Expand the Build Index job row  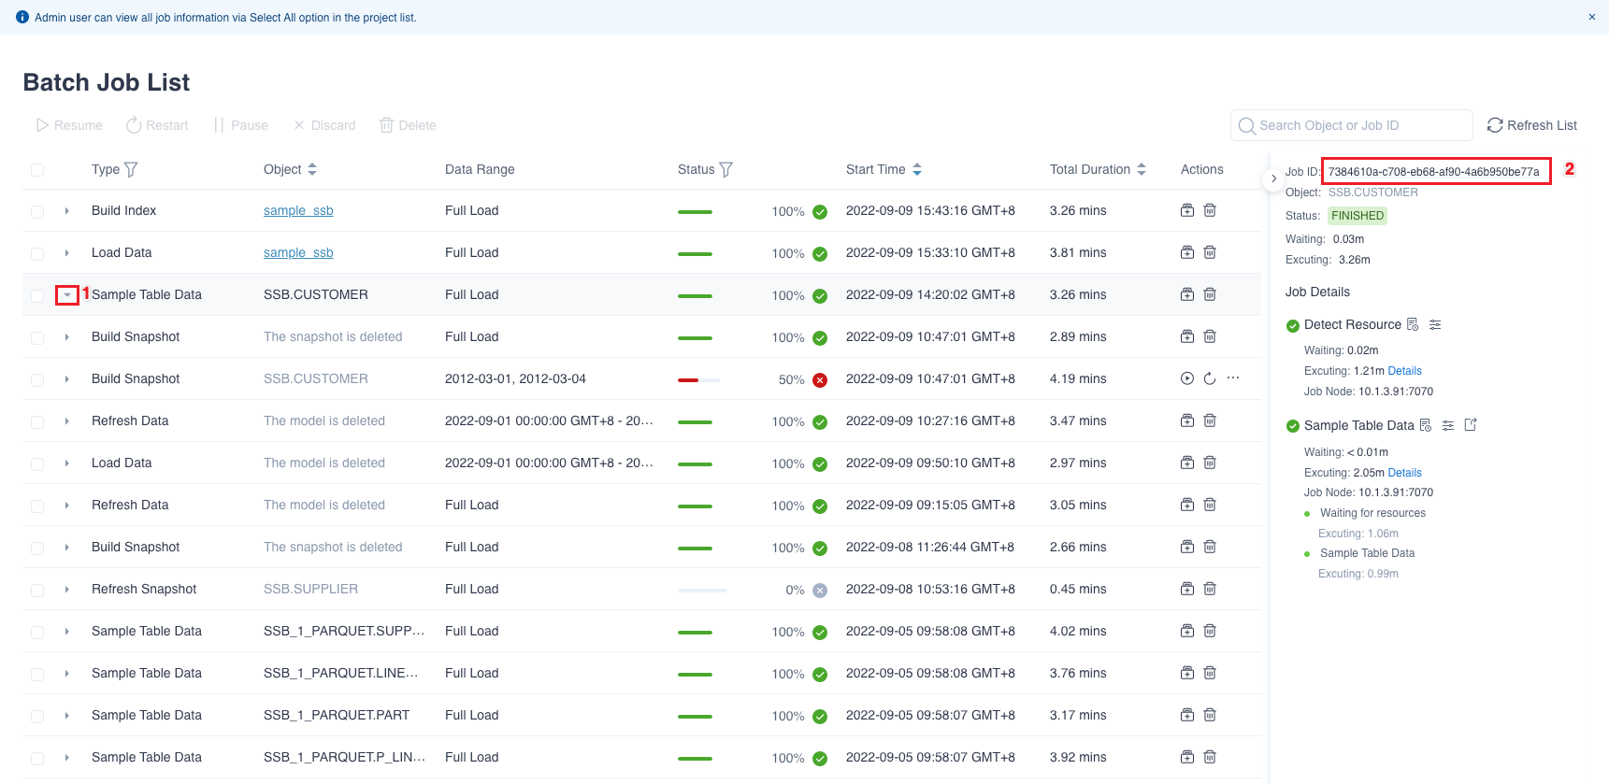pos(67,211)
